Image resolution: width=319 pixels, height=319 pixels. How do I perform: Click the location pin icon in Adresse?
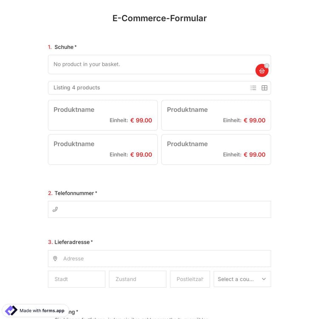(55, 259)
